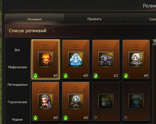This screenshot has height=124, width=156.
Task: Select the locked blue ogre relic
Action: 136,101
